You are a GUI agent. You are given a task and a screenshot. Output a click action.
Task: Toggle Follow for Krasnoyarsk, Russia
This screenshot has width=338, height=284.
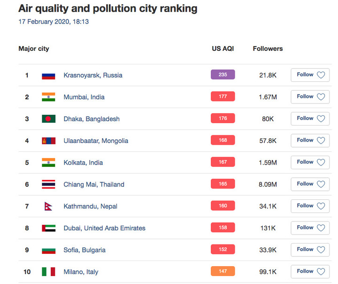tap(310, 75)
